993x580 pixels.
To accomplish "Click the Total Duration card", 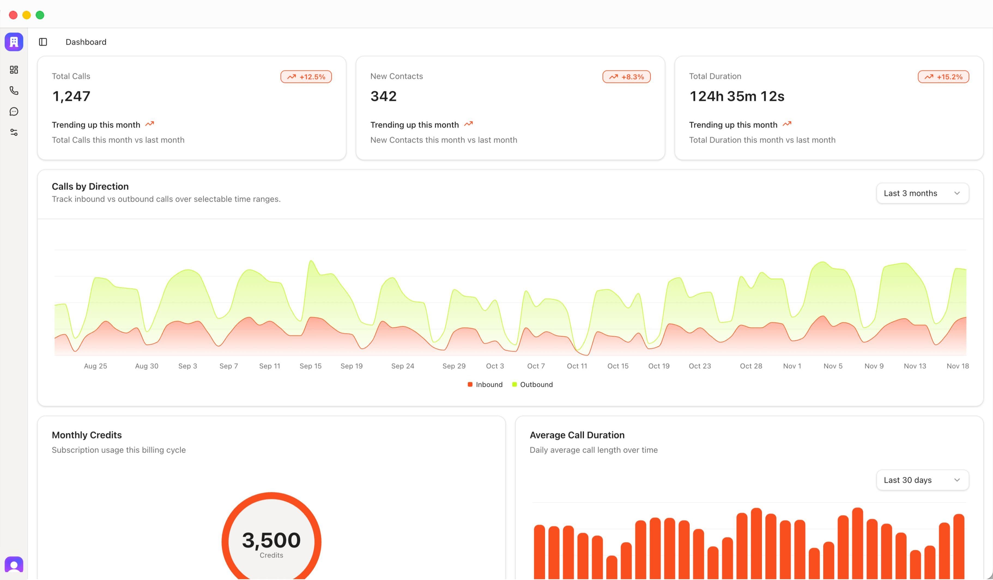I will click(x=829, y=108).
